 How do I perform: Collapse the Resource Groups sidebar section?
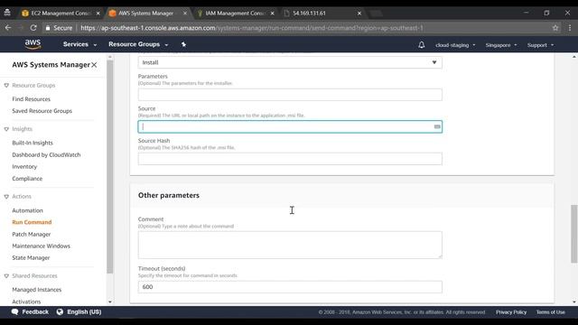pyautogui.click(x=6, y=86)
